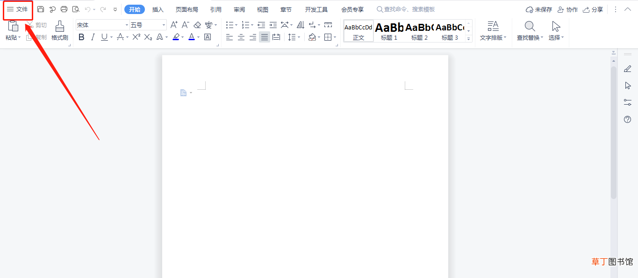Increase font size with the A+ icon
This screenshot has width=638, height=278.
tap(174, 25)
